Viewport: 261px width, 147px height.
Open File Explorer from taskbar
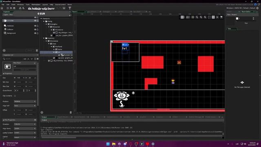click(114, 144)
